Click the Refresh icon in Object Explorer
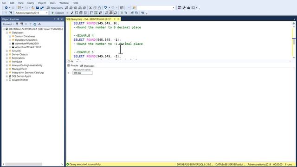Image resolution: width=297 pixels, height=167 pixels. 35,24
